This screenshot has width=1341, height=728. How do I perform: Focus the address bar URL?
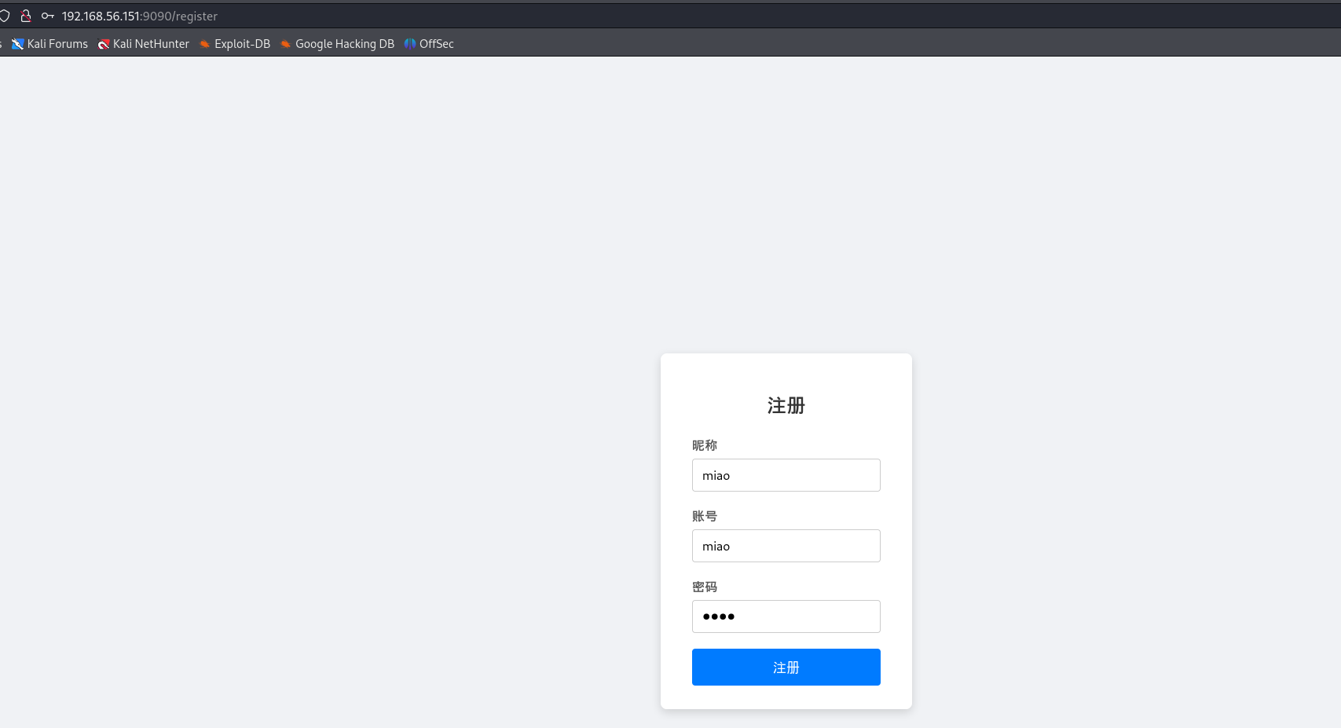[140, 16]
